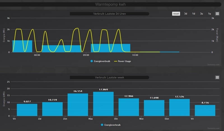Click the Woe day axis label

tap(141, 119)
